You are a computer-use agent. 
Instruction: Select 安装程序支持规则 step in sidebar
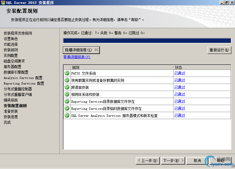point(18,33)
